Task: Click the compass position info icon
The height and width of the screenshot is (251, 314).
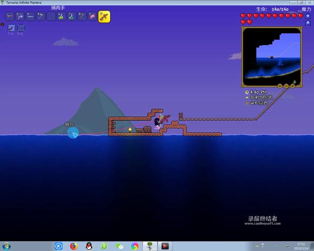Action: coord(247,103)
